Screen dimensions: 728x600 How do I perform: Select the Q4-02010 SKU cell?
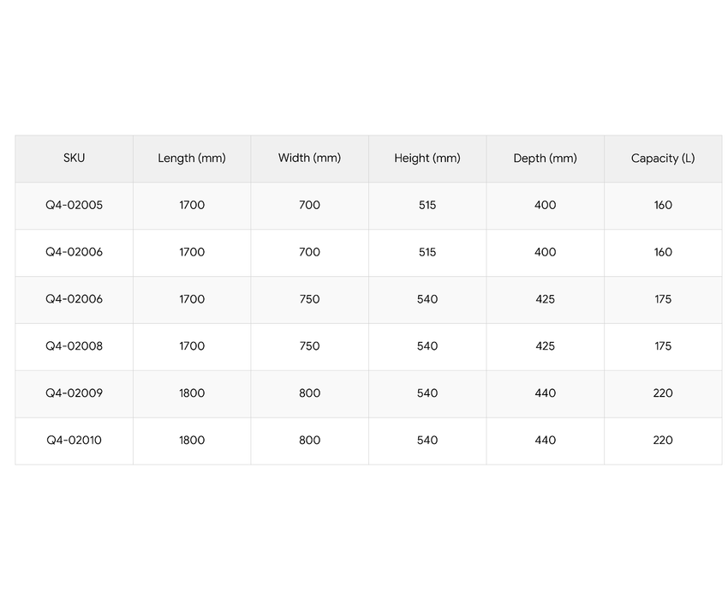[x=75, y=441]
